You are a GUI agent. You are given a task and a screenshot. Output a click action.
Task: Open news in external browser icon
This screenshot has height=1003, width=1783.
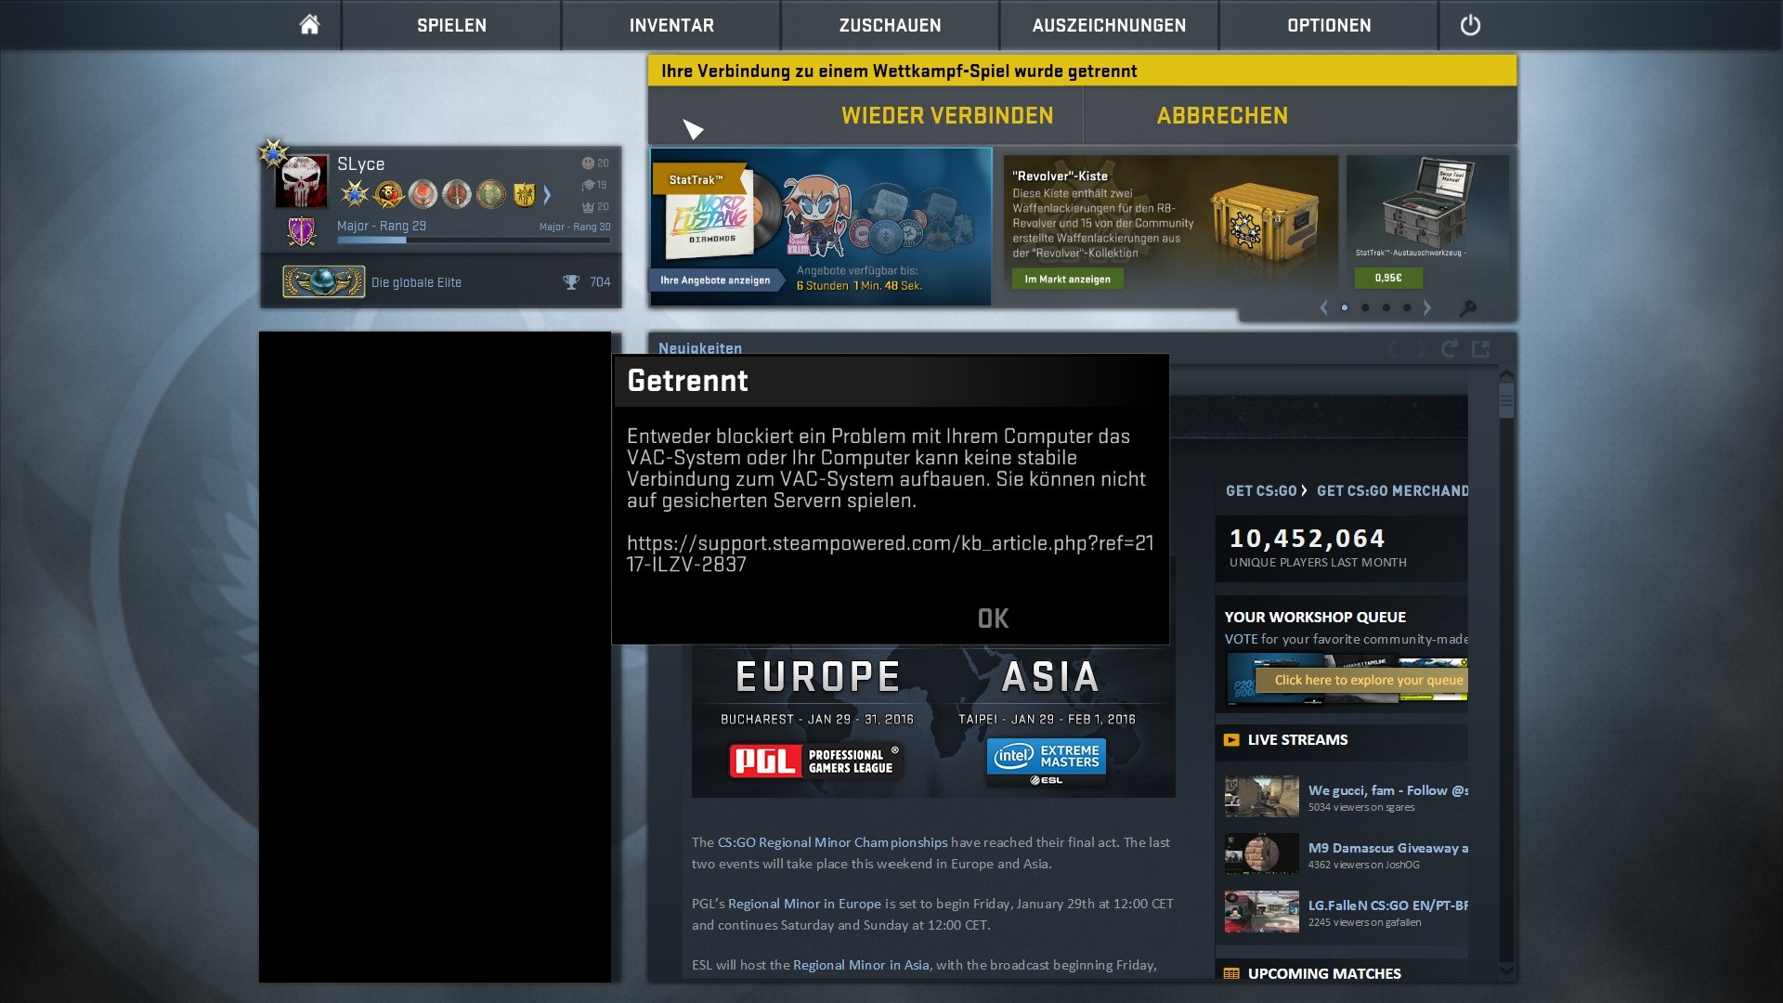pos(1481,349)
